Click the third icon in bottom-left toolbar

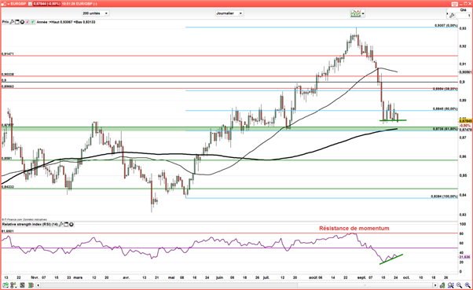click(22, 284)
